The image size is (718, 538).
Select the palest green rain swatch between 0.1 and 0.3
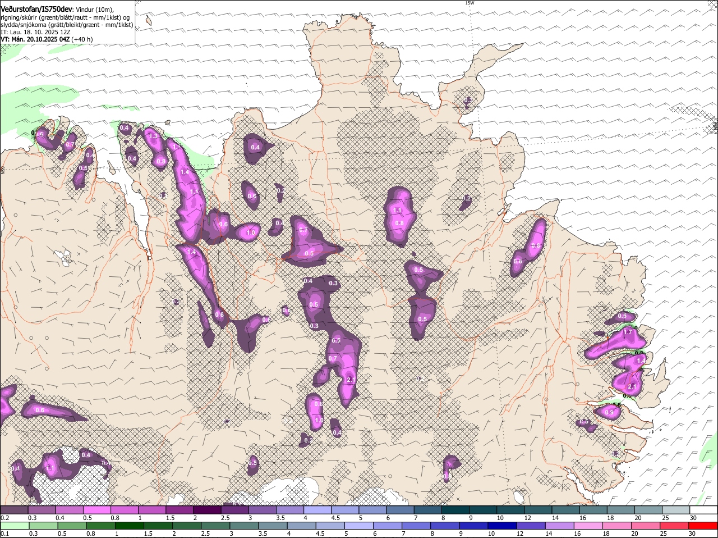[x=15, y=526]
